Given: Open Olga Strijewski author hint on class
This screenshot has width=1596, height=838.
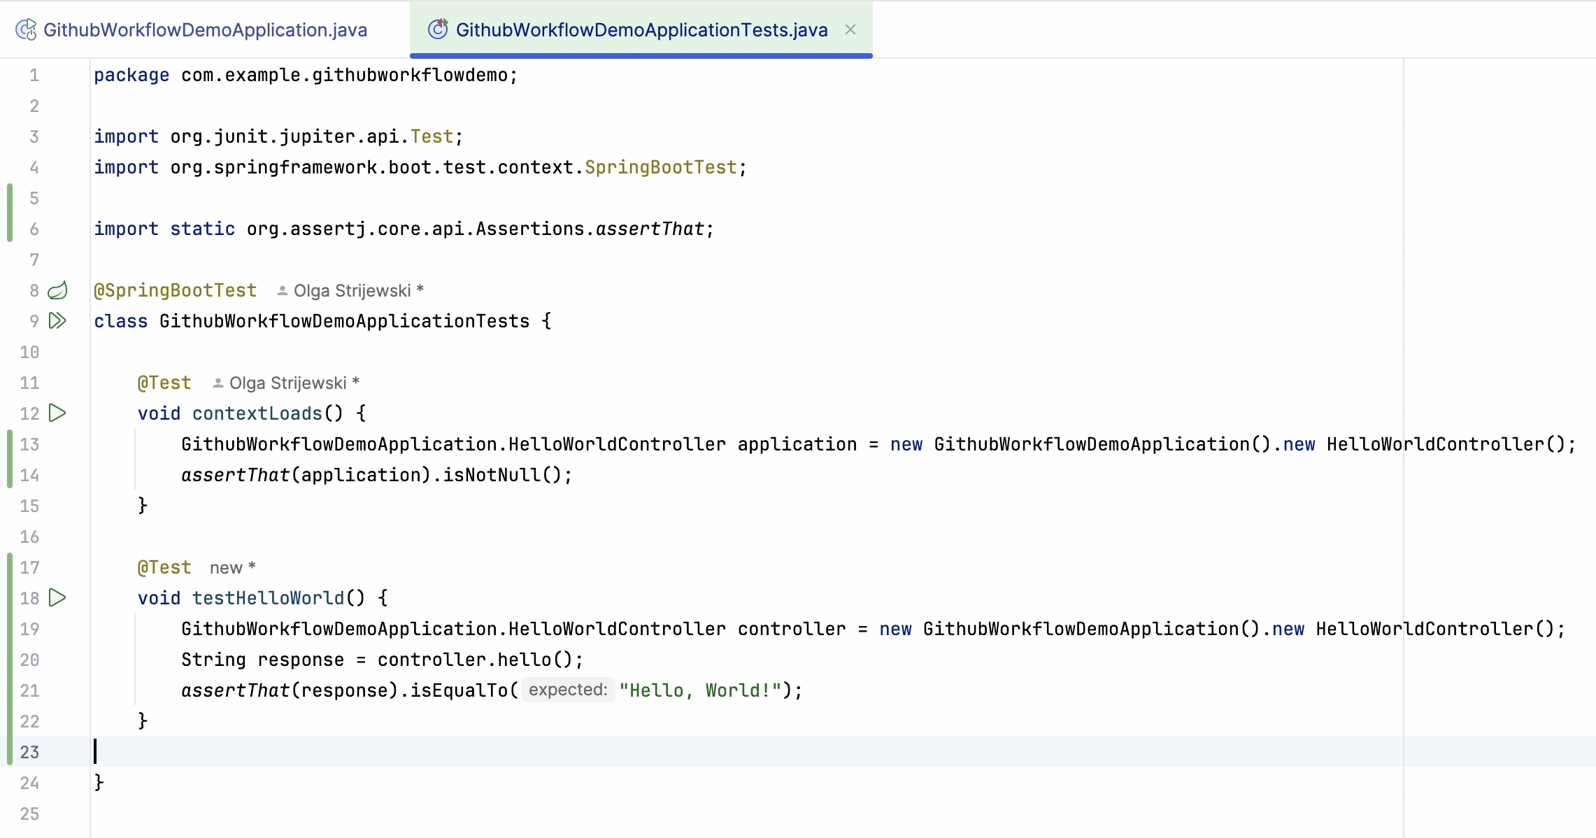Looking at the screenshot, I should point(352,291).
